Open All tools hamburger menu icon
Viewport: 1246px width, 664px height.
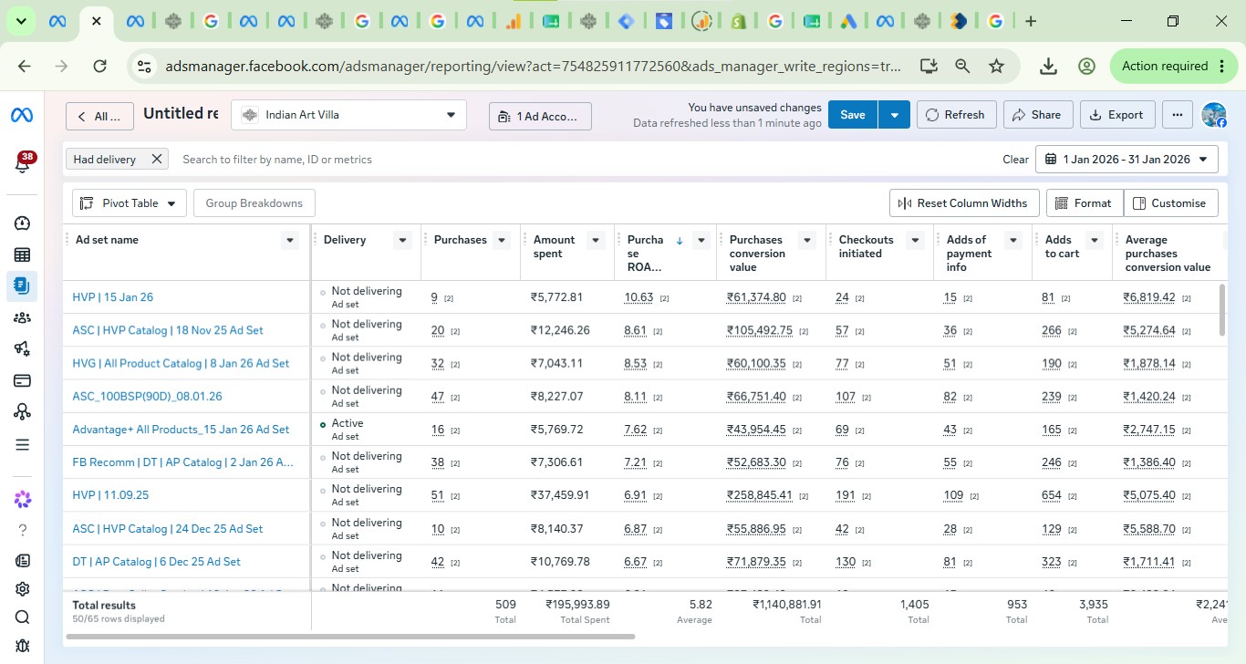22,445
